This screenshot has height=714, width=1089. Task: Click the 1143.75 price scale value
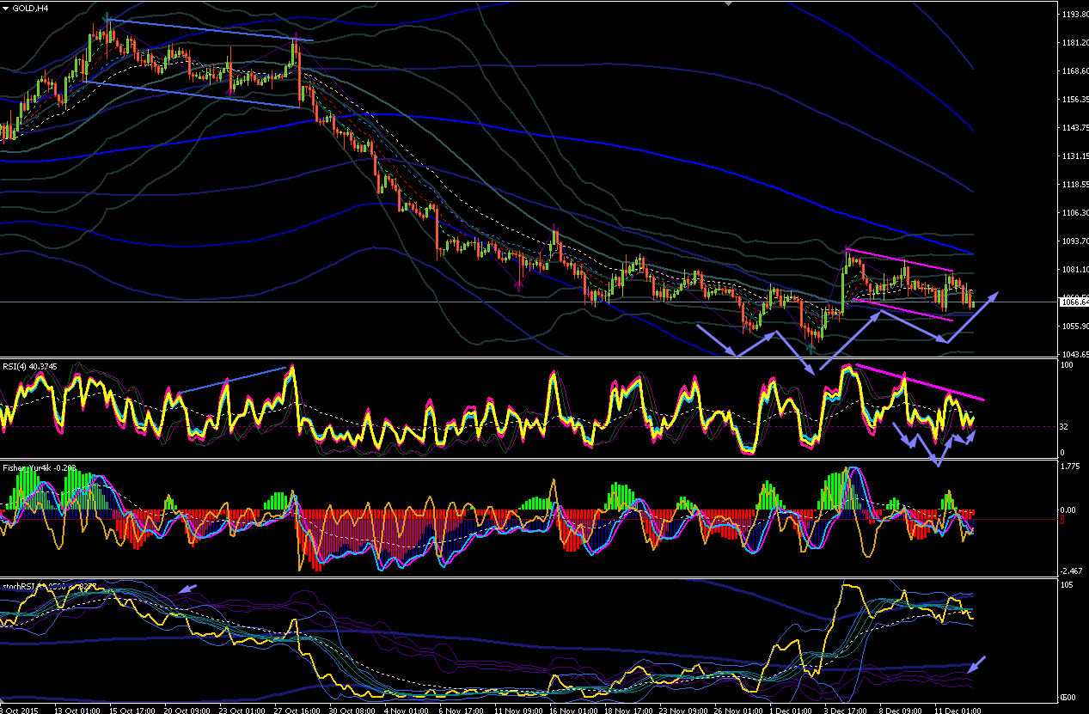point(1074,128)
